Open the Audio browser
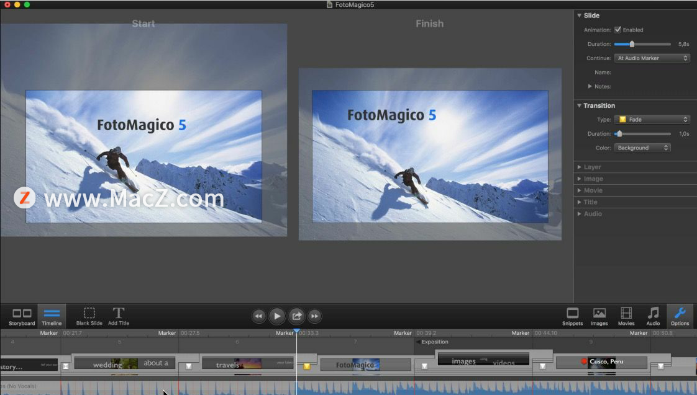This screenshot has height=395, width=697. [653, 317]
